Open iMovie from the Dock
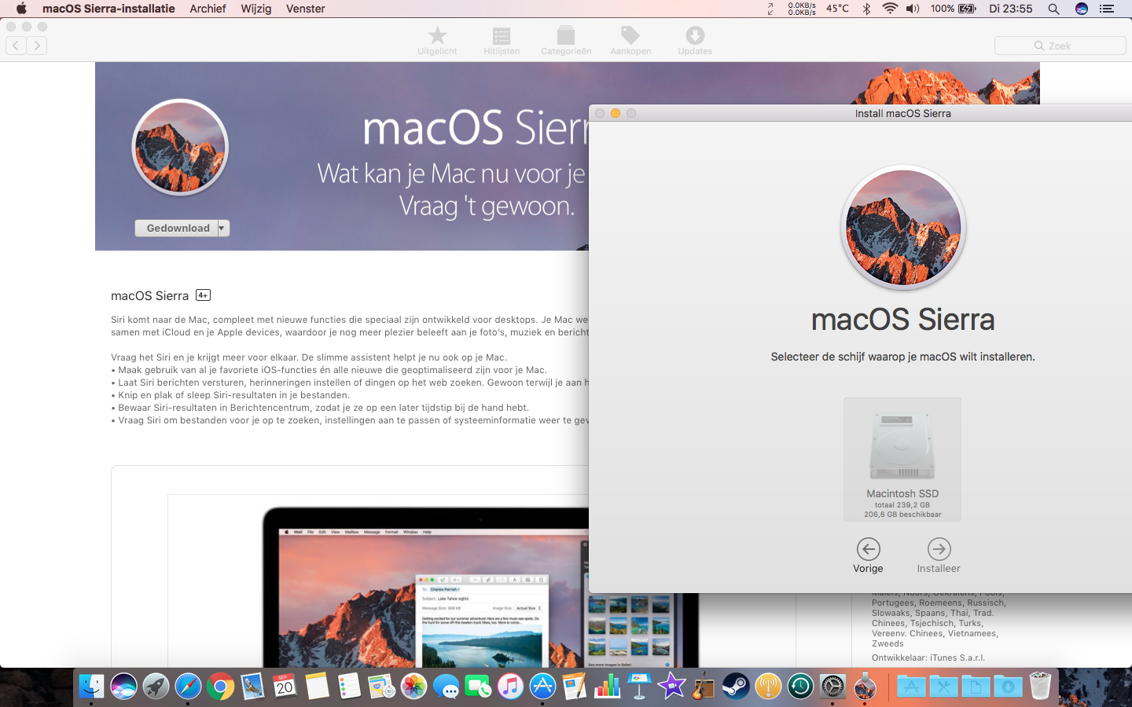This screenshot has height=707, width=1132. click(671, 687)
